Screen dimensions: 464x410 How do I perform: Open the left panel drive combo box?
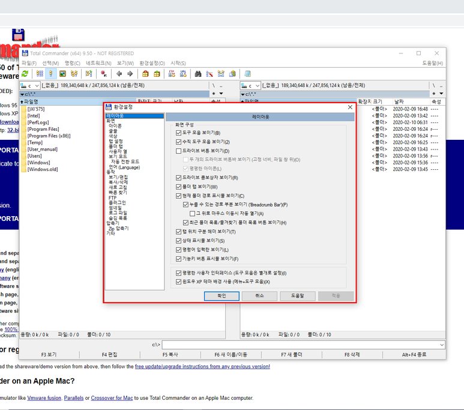(30, 86)
